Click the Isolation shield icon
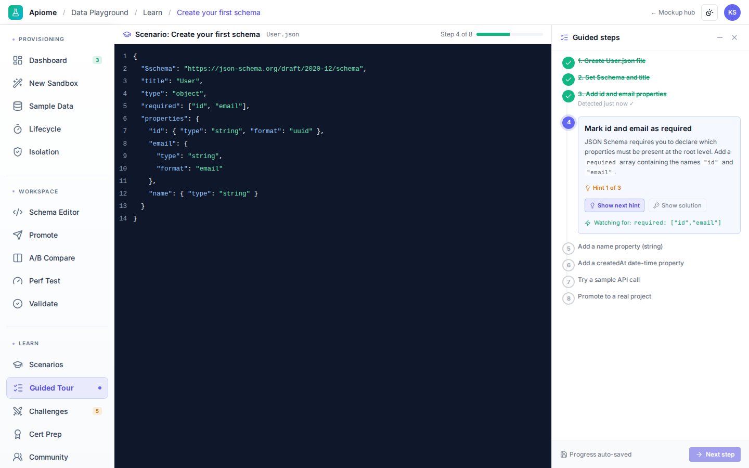This screenshot has height=468, width=749. [x=18, y=152]
